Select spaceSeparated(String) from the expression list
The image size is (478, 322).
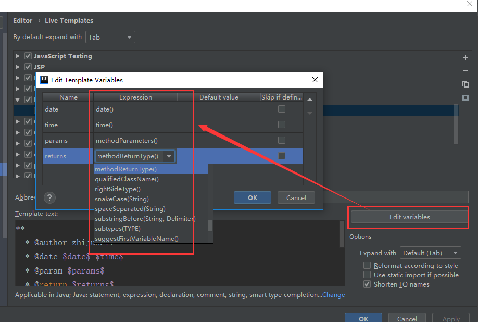(151, 209)
